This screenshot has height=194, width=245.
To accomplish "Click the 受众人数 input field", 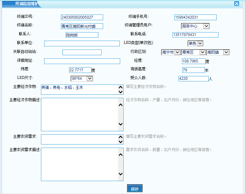I will (x=193, y=79).
